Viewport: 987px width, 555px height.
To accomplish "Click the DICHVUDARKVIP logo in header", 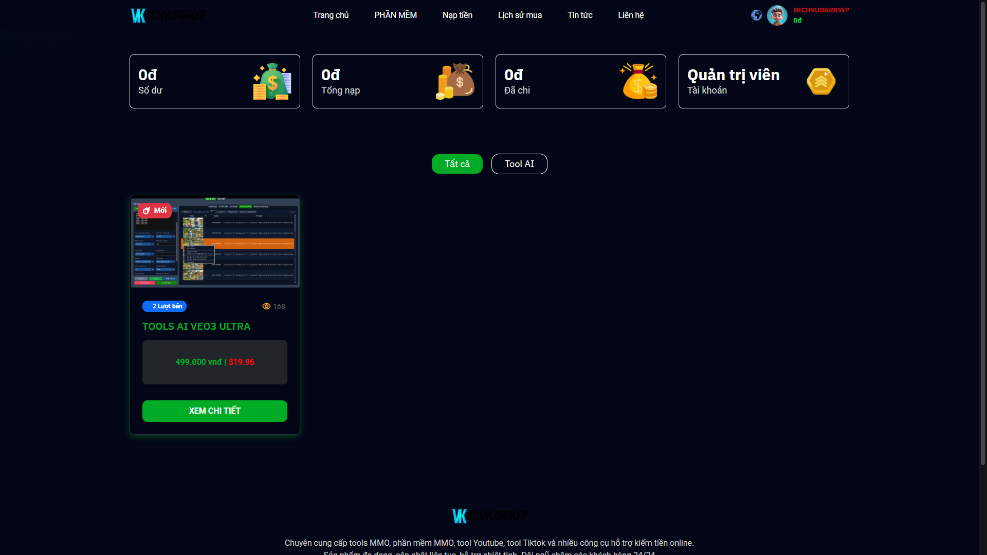I will click(x=169, y=16).
